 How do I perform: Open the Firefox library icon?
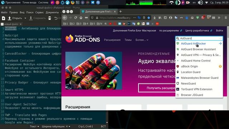[x=160, y=18]
